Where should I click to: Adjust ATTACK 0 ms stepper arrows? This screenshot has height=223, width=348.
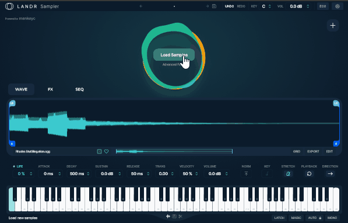pyautogui.click(x=59, y=173)
